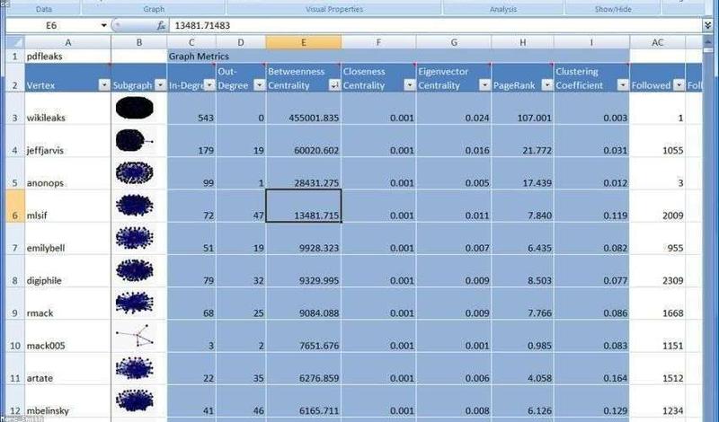Select the jeffjarvis subgraph image
The width and height of the screenshot is (719, 422).
134,141
